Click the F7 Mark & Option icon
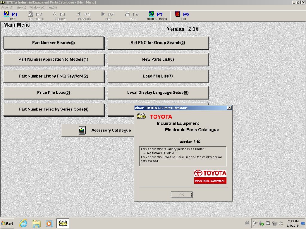The image size is (306, 229). [x=157, y=16]
